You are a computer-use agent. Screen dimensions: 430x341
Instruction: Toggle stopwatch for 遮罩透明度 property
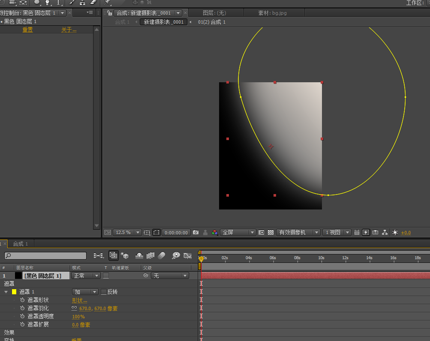tap(22, 316)
